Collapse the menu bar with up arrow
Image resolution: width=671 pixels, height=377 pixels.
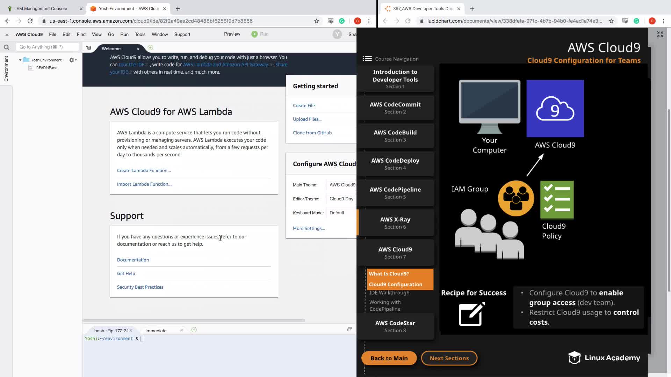(x=7, y=35)
